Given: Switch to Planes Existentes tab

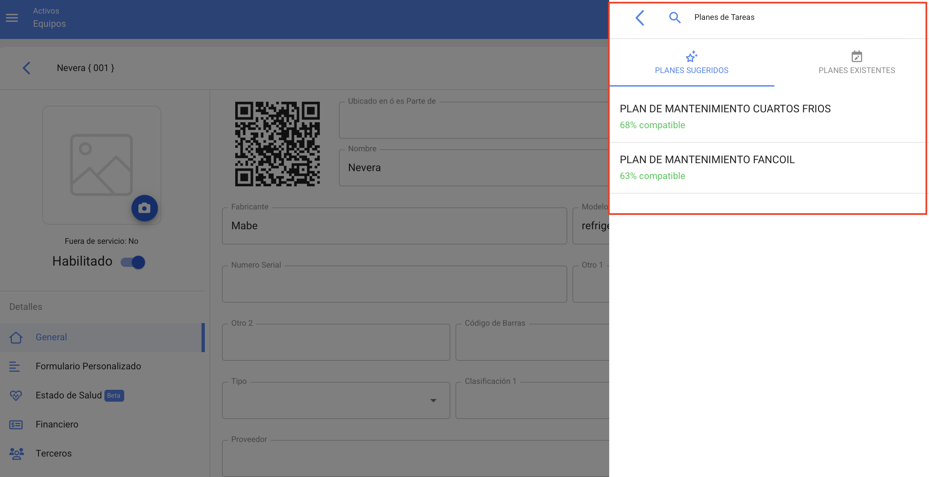Looking at the screenshot, I should click(x=857, y=63).
